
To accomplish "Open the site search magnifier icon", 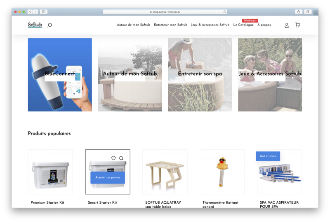I will click(x=49, y=25).
